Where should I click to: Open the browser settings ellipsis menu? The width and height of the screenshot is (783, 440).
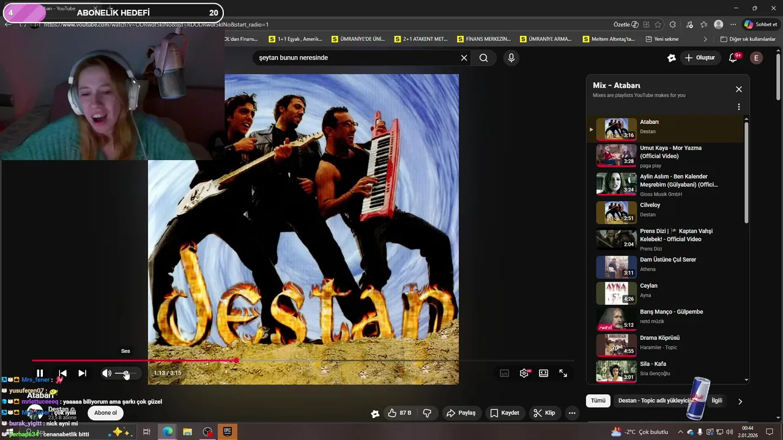(x=733, y=24)
